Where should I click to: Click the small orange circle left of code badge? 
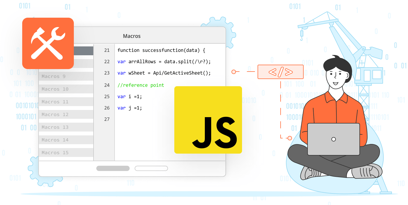coord(234,72)
